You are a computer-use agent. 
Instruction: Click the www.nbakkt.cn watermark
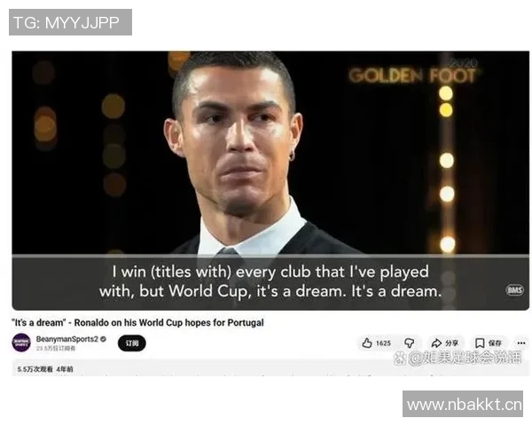click(463, 404)
